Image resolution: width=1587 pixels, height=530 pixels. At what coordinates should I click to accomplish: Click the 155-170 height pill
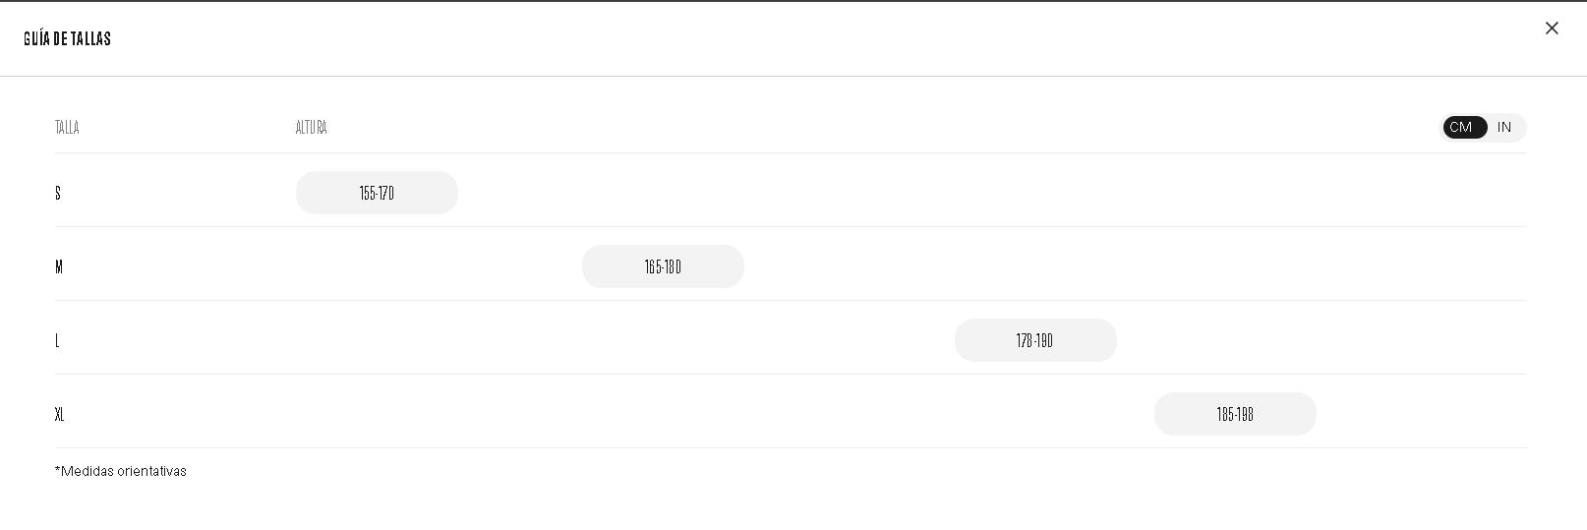coord(377,193)
